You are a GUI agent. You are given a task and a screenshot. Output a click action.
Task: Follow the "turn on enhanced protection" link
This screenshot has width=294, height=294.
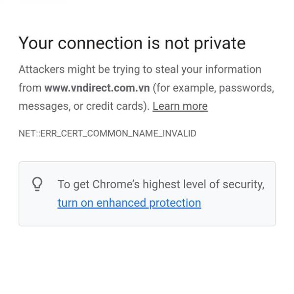click(x=129, y=203)
